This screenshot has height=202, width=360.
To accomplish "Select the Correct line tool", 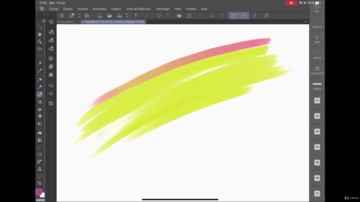I will (39, 183).
